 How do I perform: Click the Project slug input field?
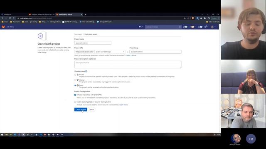pos(155,52)
